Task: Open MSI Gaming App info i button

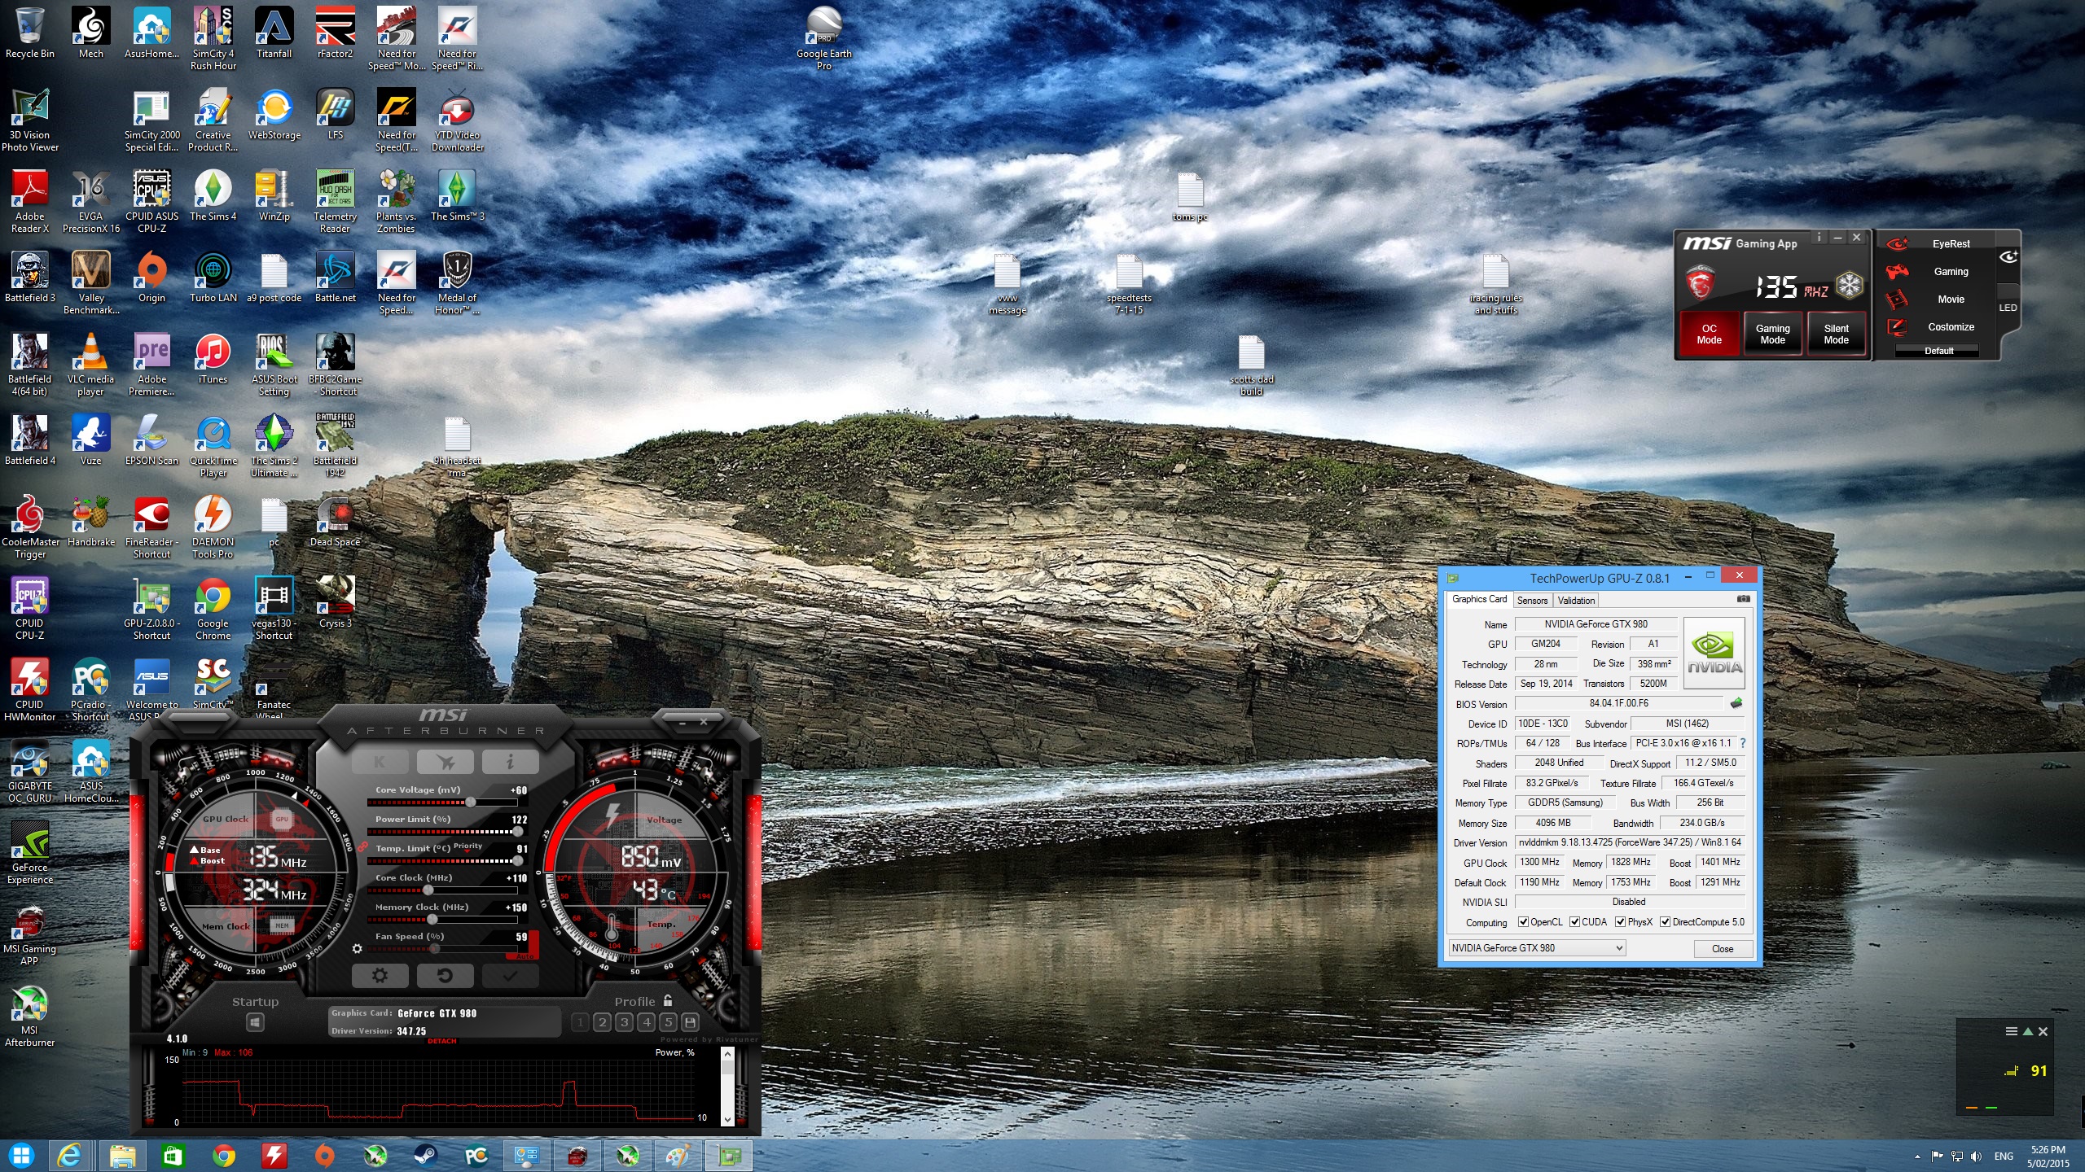Action: [1818, 237]
